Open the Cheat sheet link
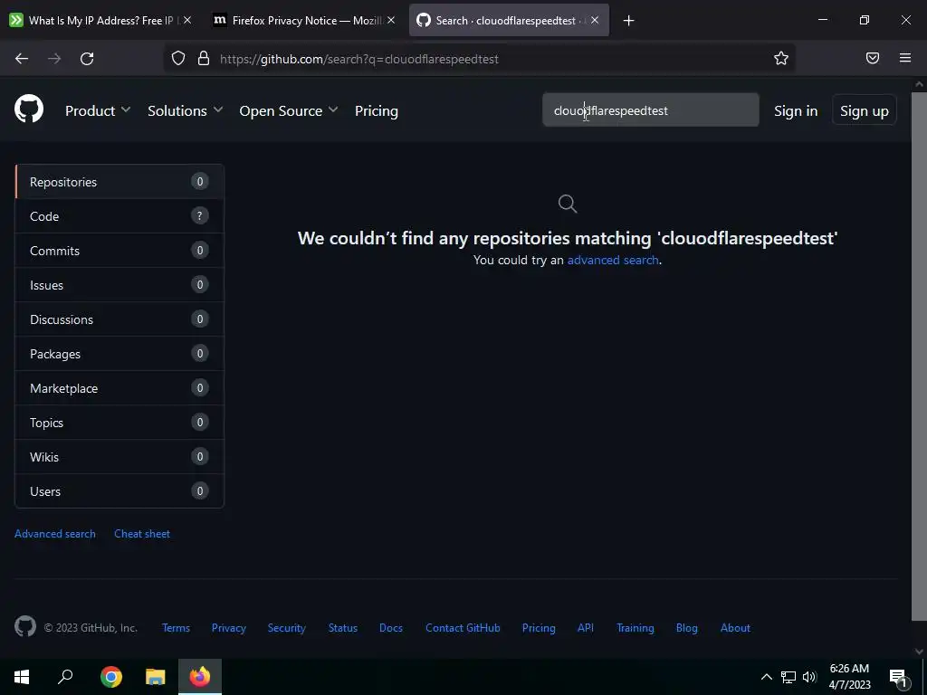The height and width of the screenshot is (695, 927). click(142, 534)
